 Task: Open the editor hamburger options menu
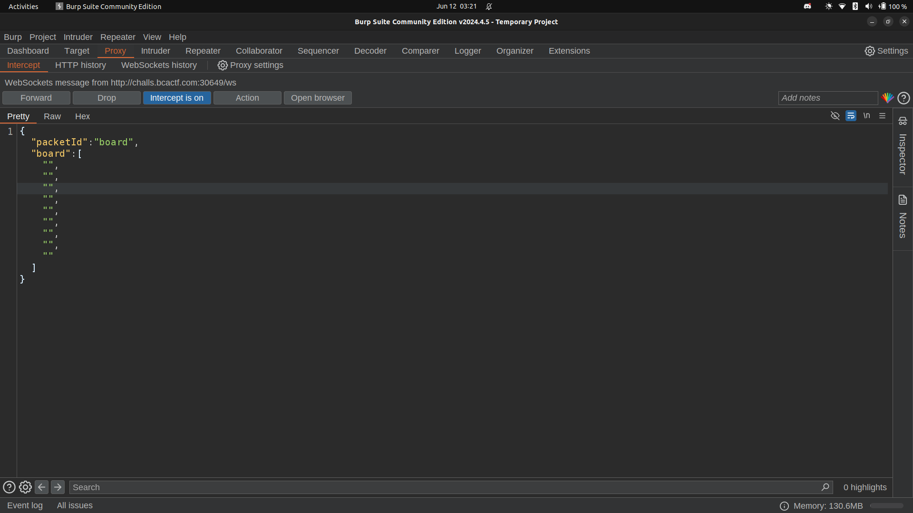882,116
